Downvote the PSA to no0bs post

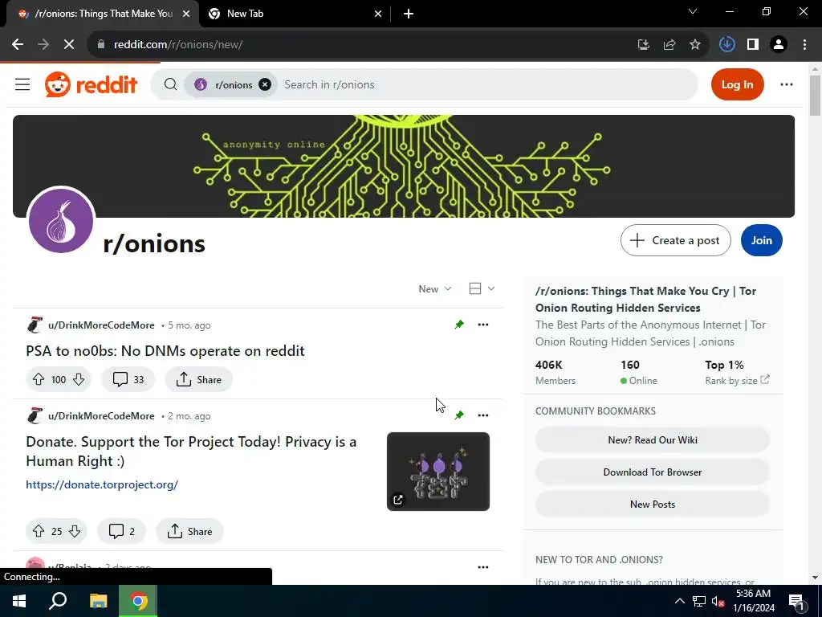79,379
